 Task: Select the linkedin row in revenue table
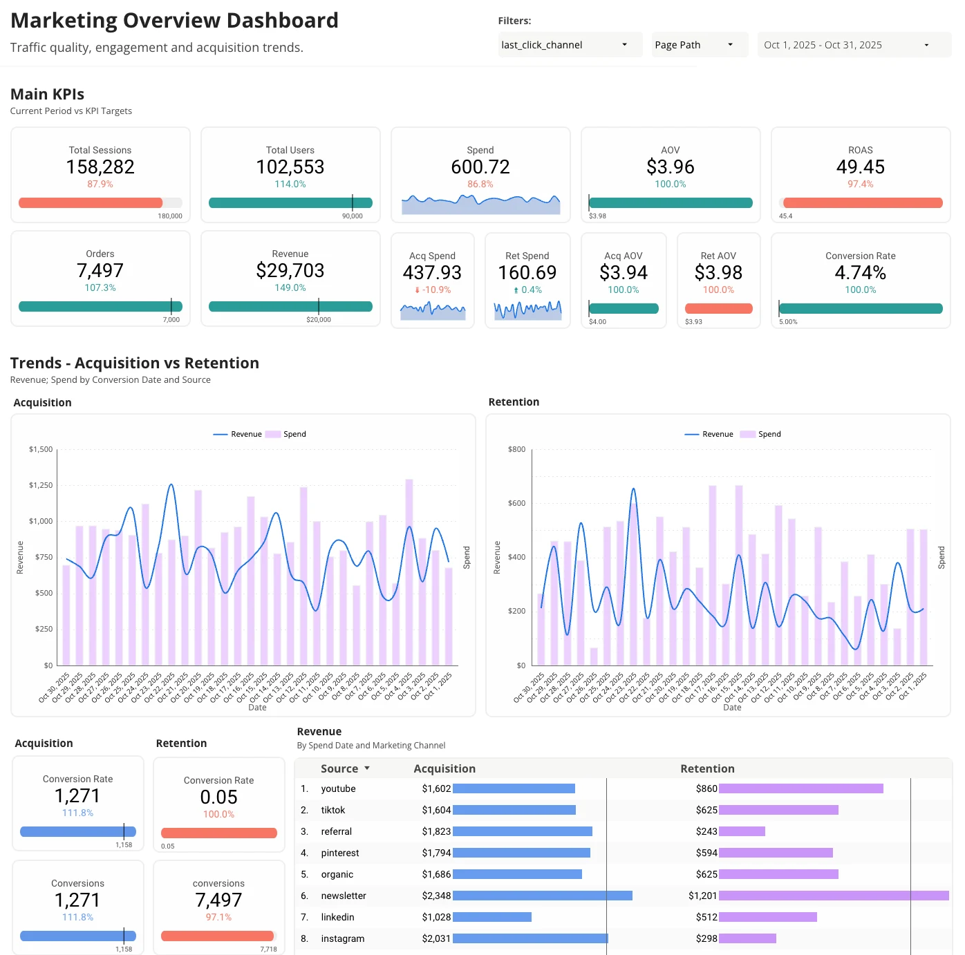tap(624, 917)
